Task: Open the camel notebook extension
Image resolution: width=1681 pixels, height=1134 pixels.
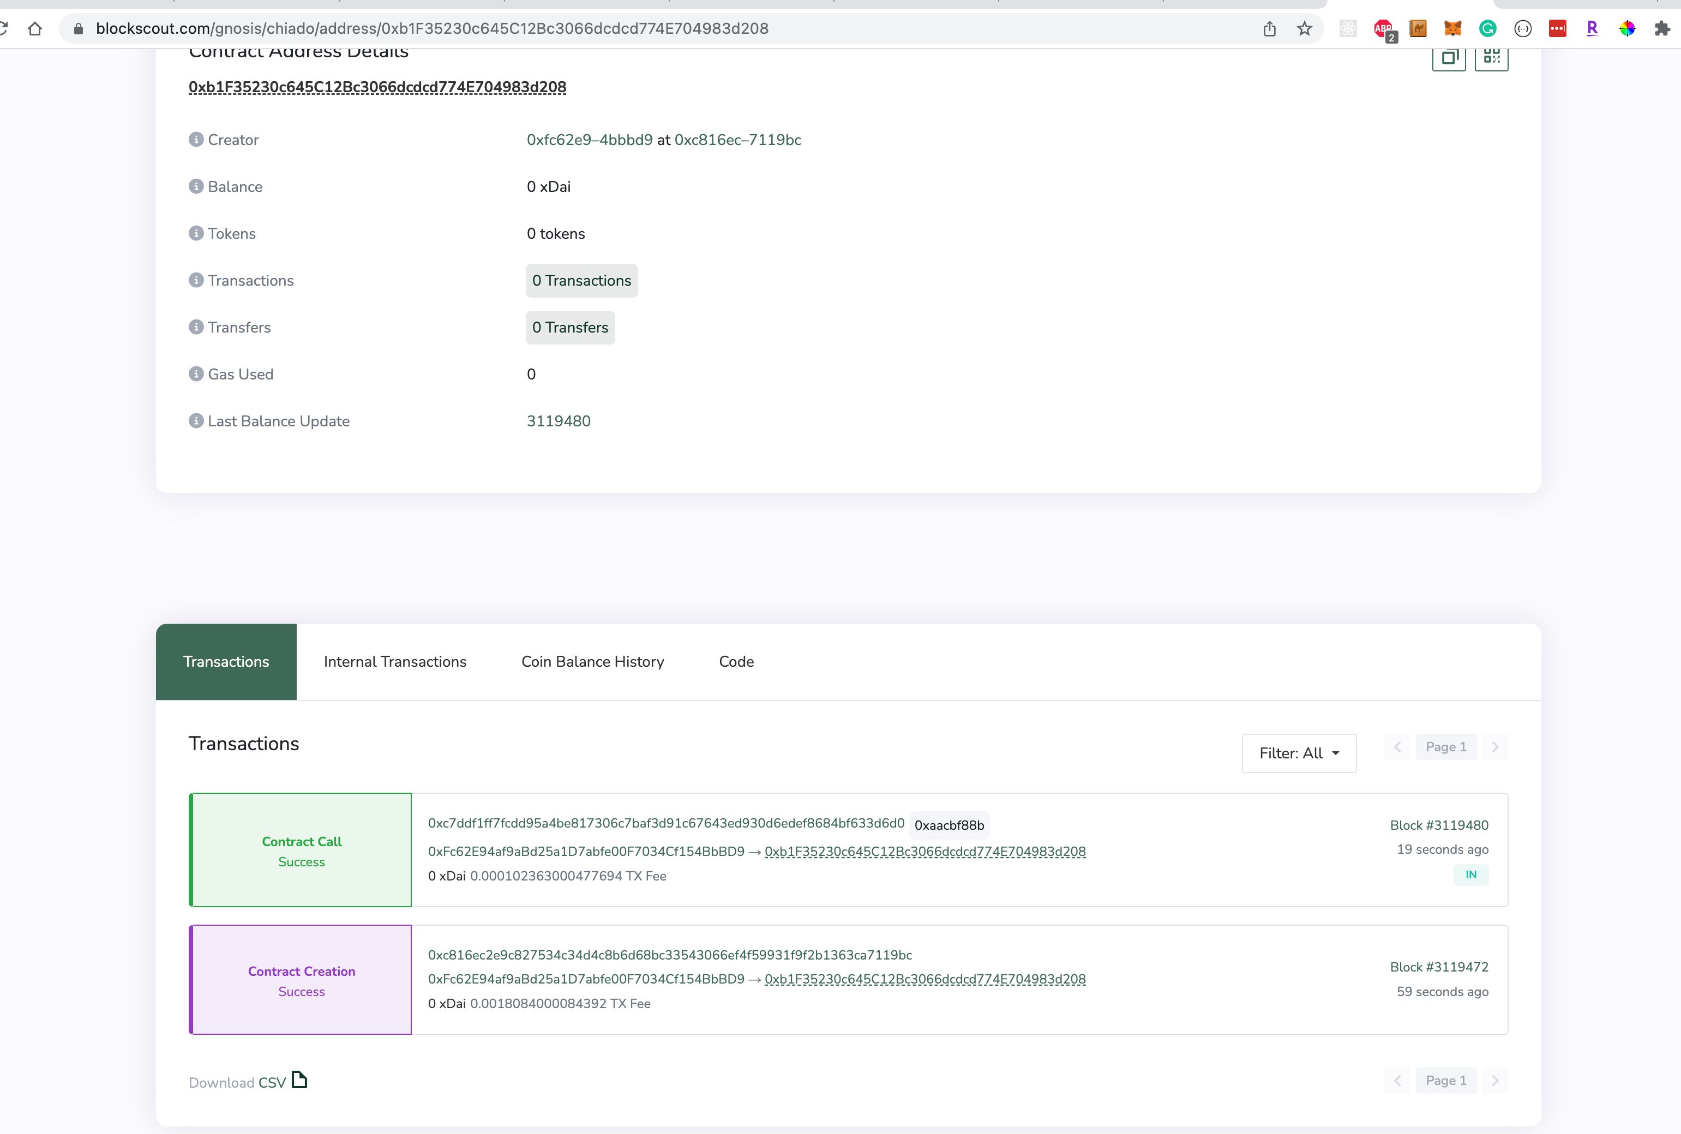Action: point(1418,29)
